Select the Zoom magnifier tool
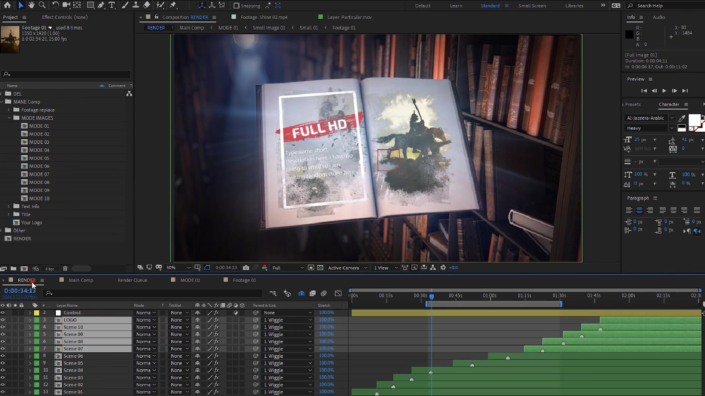 click(42, 5)
